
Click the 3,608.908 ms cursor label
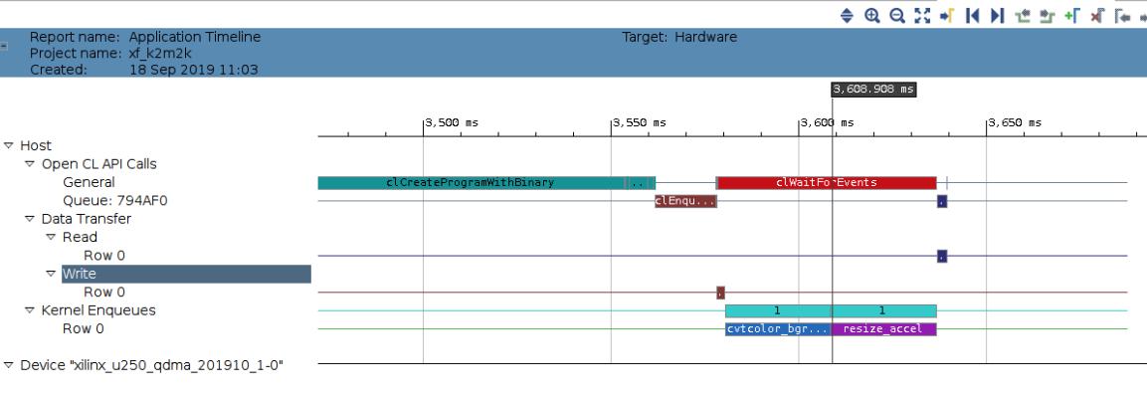pos(873,90)
